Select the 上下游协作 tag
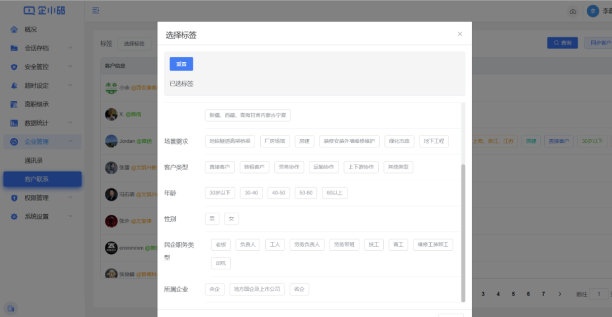Viewport: 612px width, 317px height. pos(361,167)
